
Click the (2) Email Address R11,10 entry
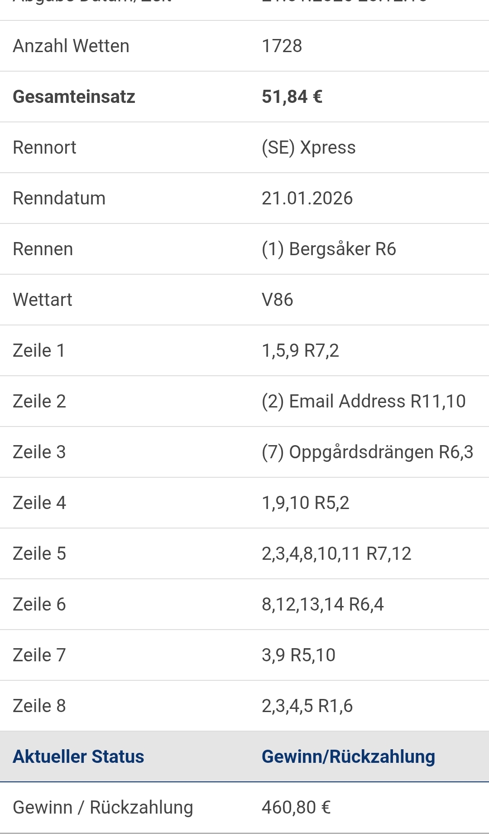[364, 401]
